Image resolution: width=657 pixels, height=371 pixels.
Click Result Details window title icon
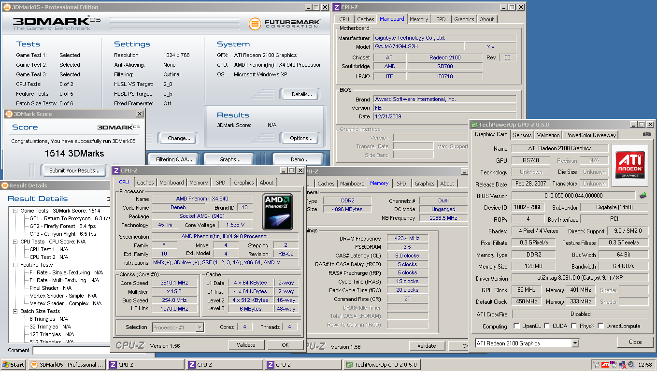(4, 185)
